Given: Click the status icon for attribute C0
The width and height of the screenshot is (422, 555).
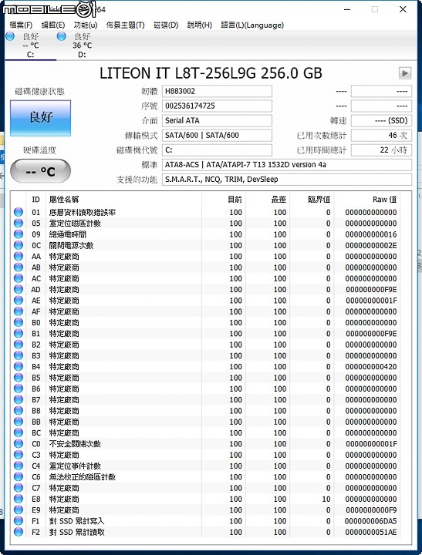Looking at the screenshot, I should click(19, 443).
